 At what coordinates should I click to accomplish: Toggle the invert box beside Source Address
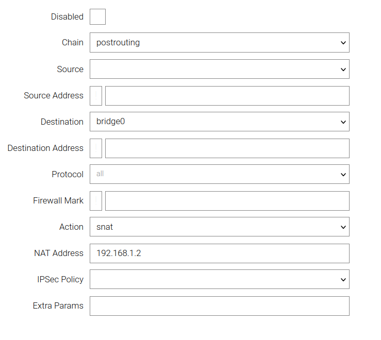[96, 96]
